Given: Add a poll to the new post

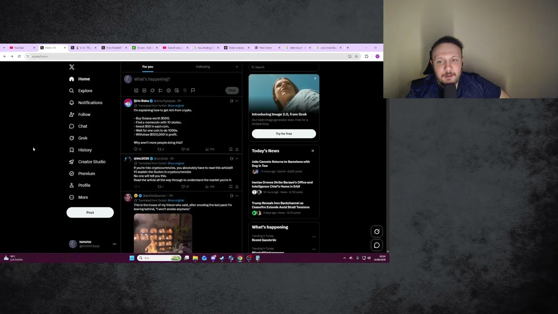Looking at the screenshot, I should pyautogui.click(x=160, y=90).
